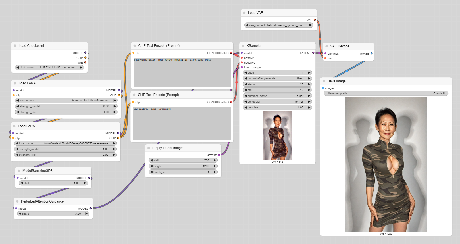
Task: Click the clip input socket of low quality prompt node
Action: [133, 102]
